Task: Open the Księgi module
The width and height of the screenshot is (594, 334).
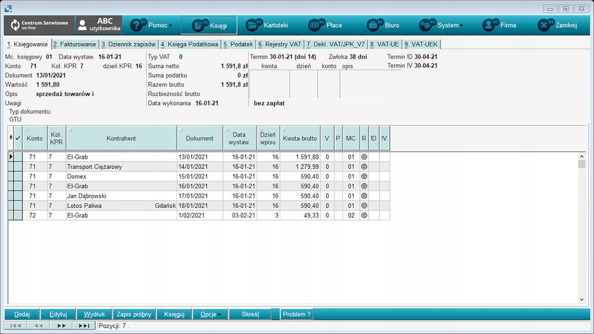Action: (209, 25)
